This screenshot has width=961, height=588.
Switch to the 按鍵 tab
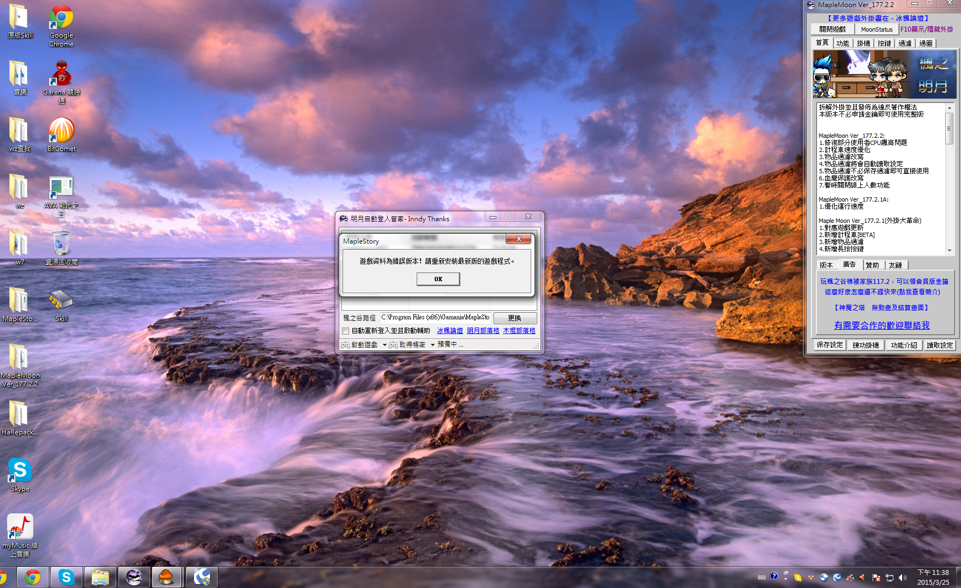(884, 43)
